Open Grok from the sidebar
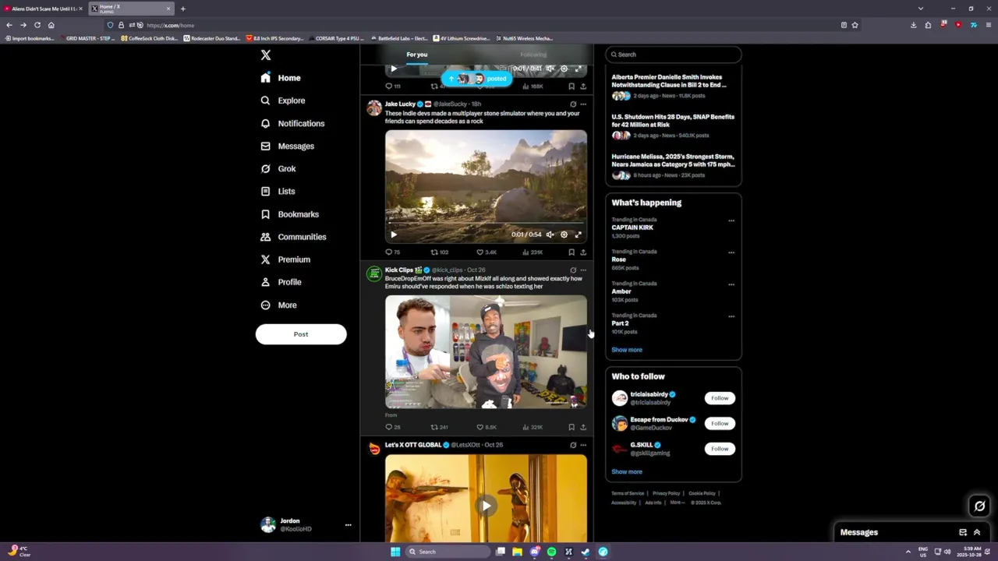 [278, 168]
